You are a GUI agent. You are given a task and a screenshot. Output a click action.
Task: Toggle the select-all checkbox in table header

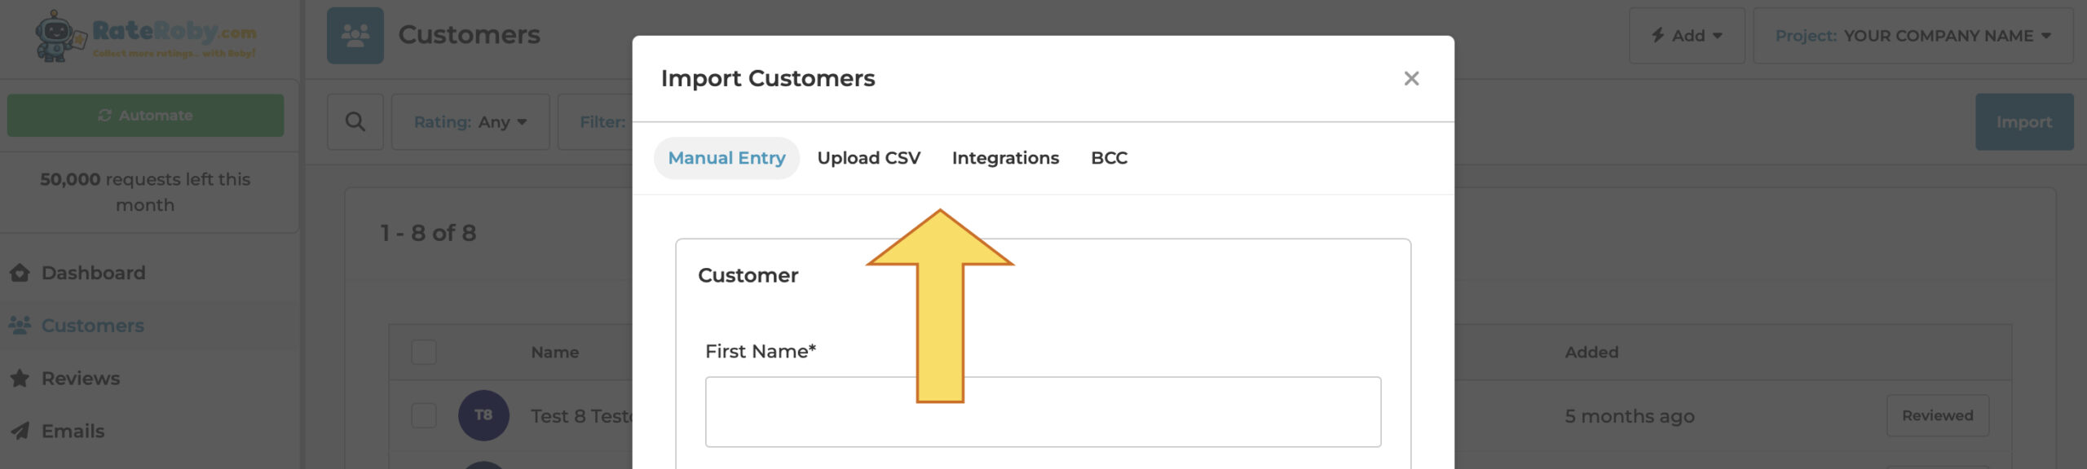point(424,353)
